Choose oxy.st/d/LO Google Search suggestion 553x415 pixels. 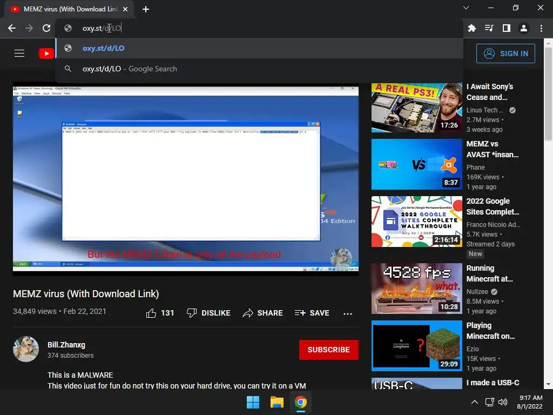click(x=259, y=69)
